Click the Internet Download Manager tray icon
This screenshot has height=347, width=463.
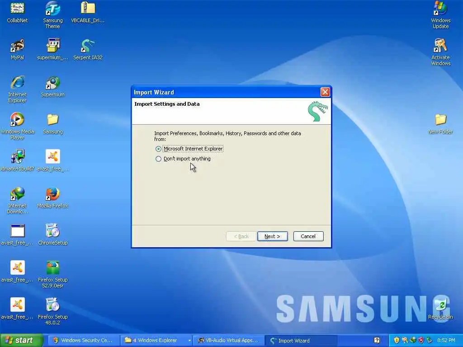pyautogui.click(x=413, y=341)
